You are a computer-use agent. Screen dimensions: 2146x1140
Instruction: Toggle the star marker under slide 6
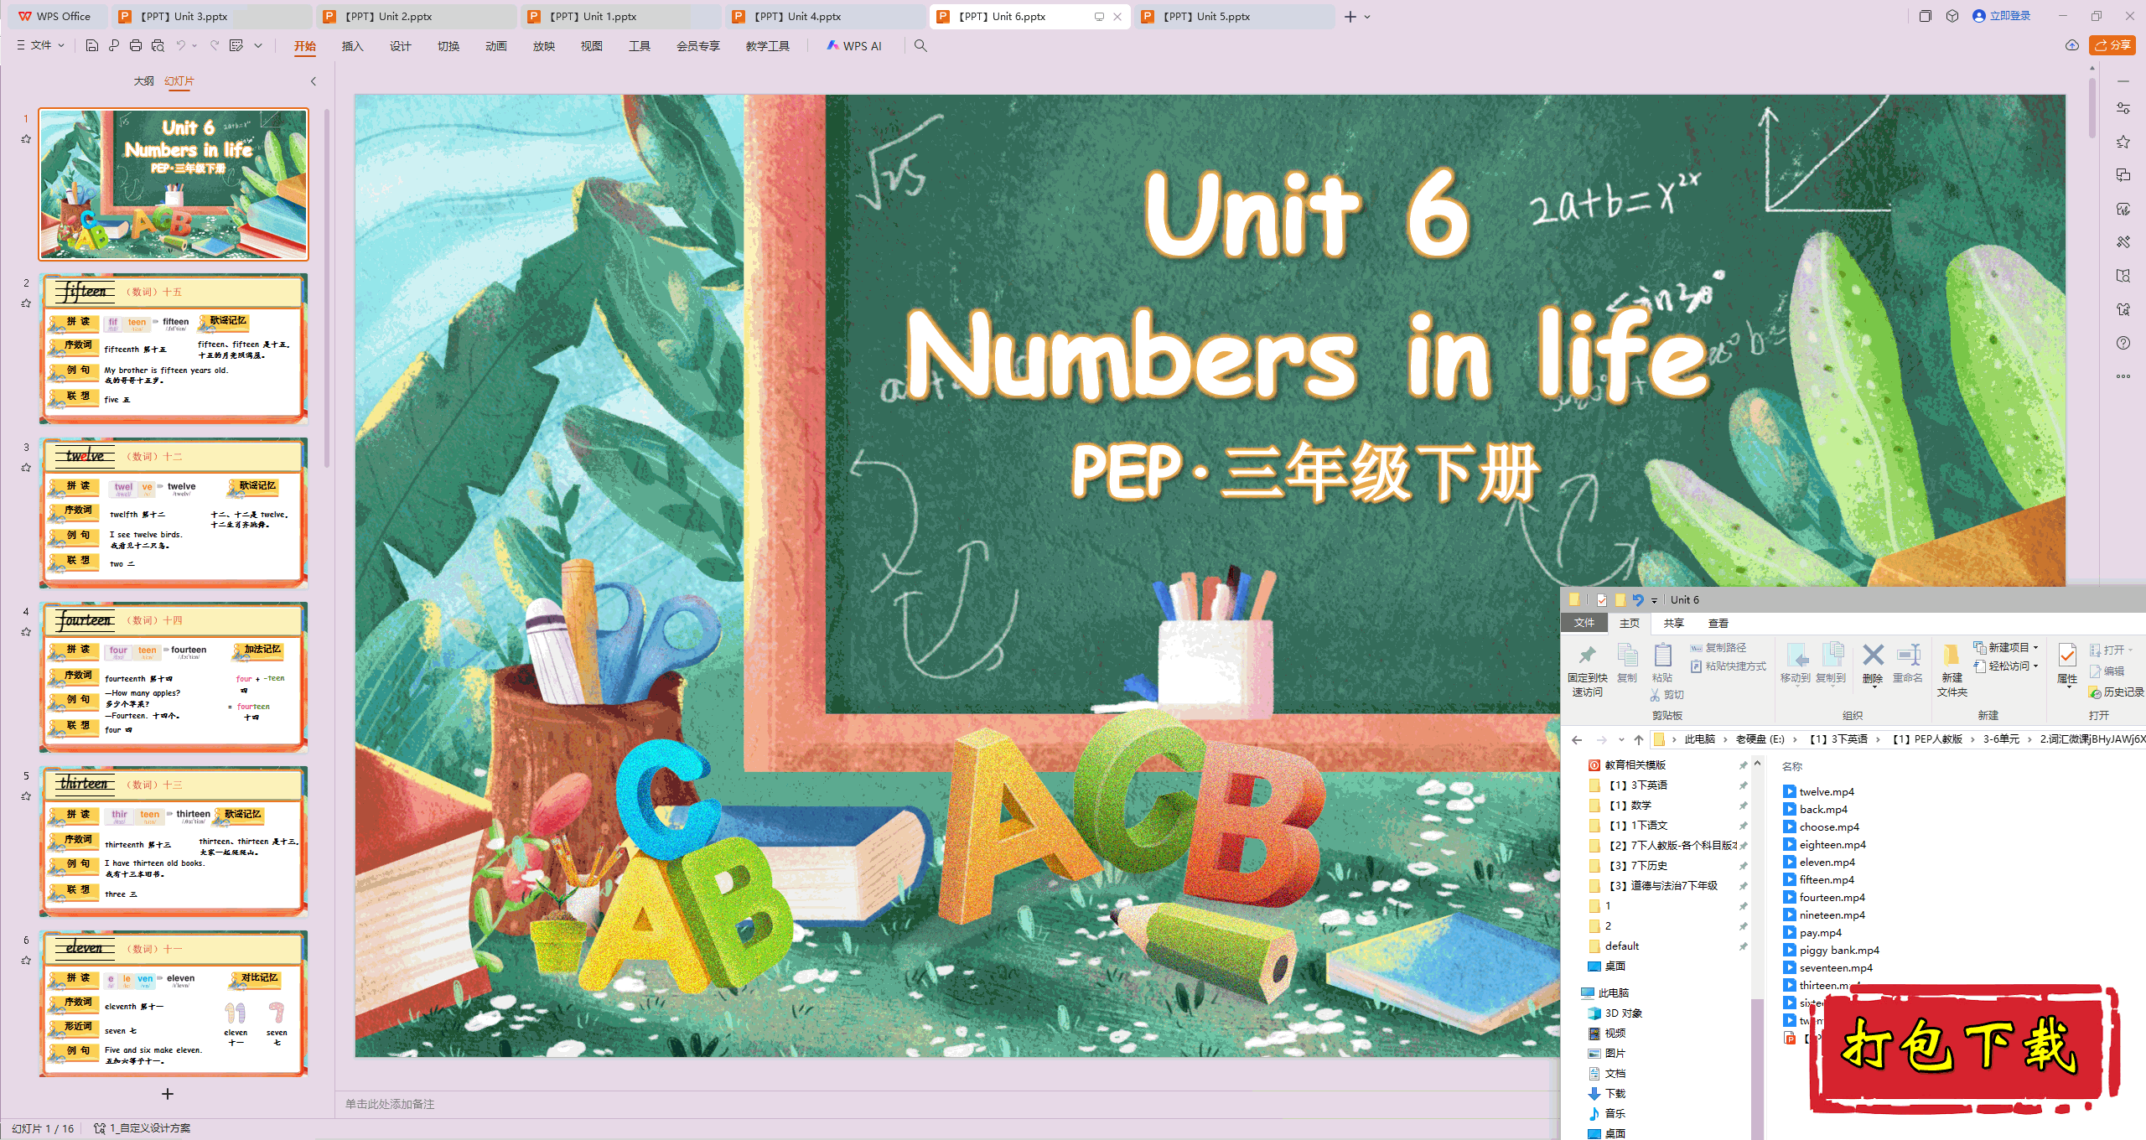[26, 961]
